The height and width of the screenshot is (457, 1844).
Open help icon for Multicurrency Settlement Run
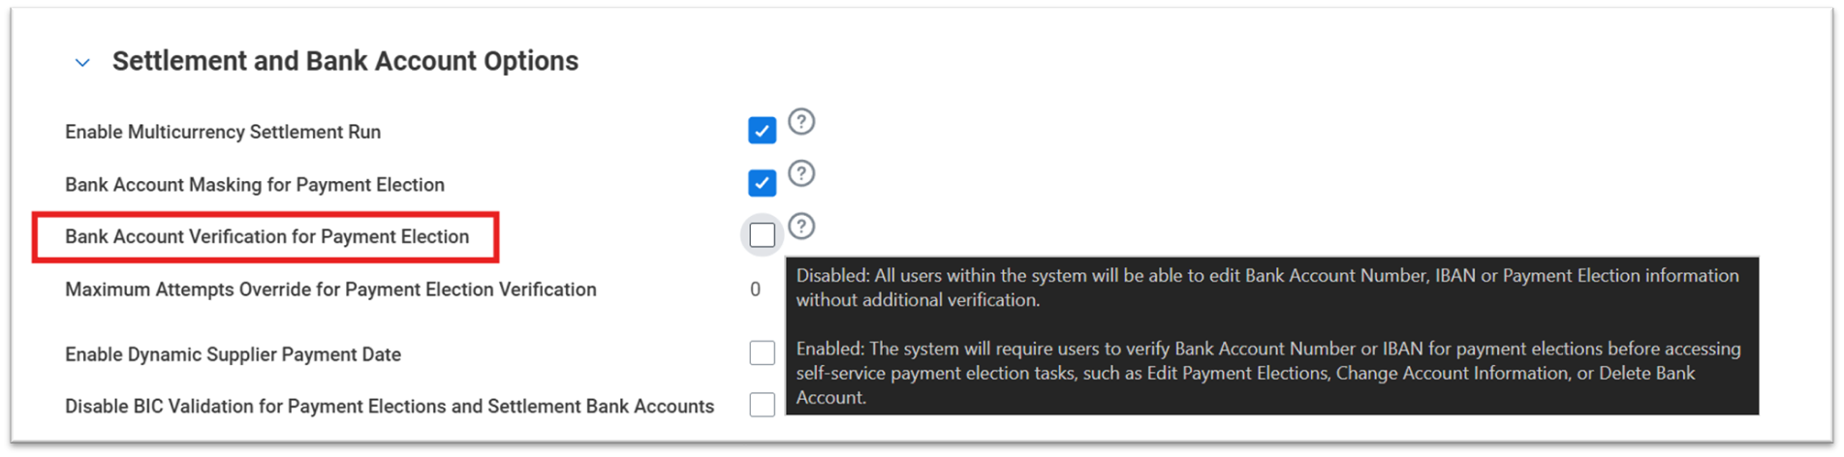[801, 122]
